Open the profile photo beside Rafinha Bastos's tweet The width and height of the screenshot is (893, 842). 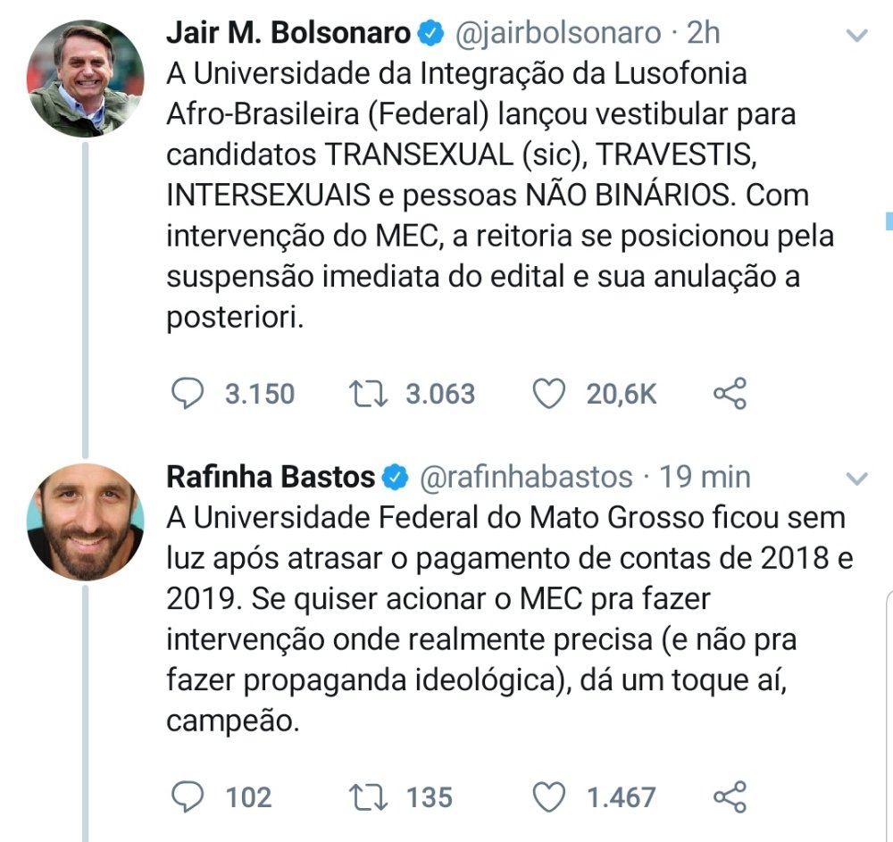click(x=86, y=522)
